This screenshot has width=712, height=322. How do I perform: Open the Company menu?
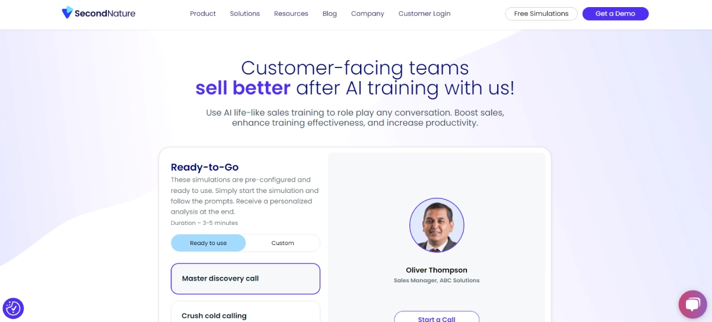[x=368, y=14]
